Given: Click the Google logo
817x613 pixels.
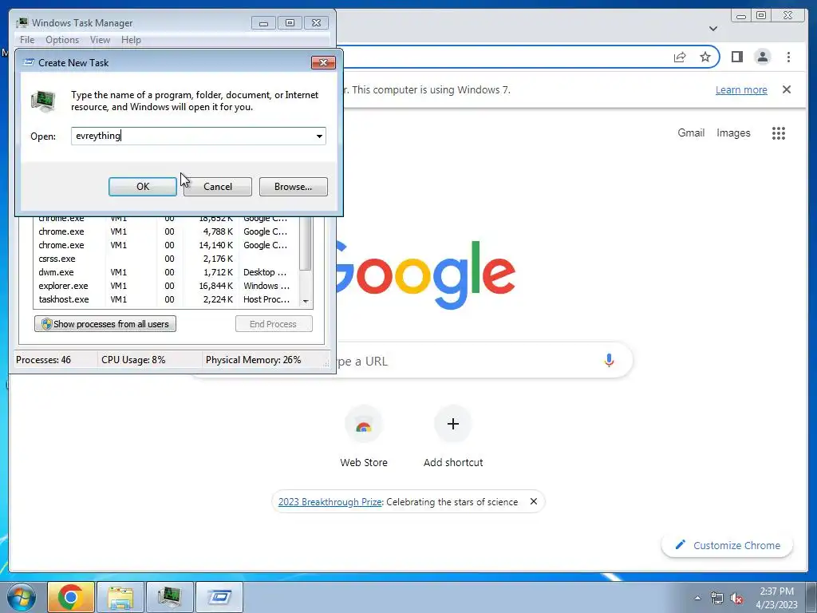Looking at the screenshot, I should (x=426, y=275).
